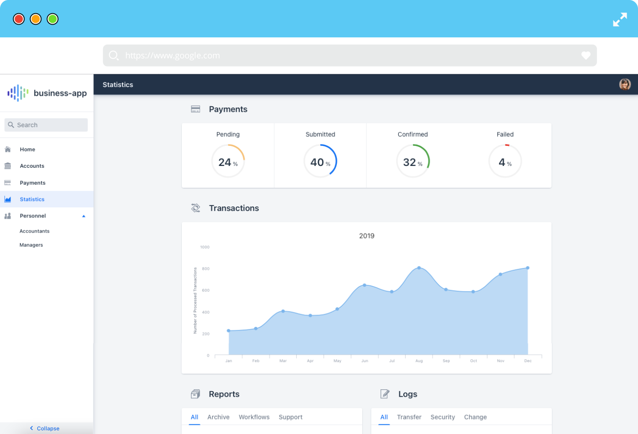Click the Statistics chart icon
Screen dimensions: 638x434
(8, 199)
